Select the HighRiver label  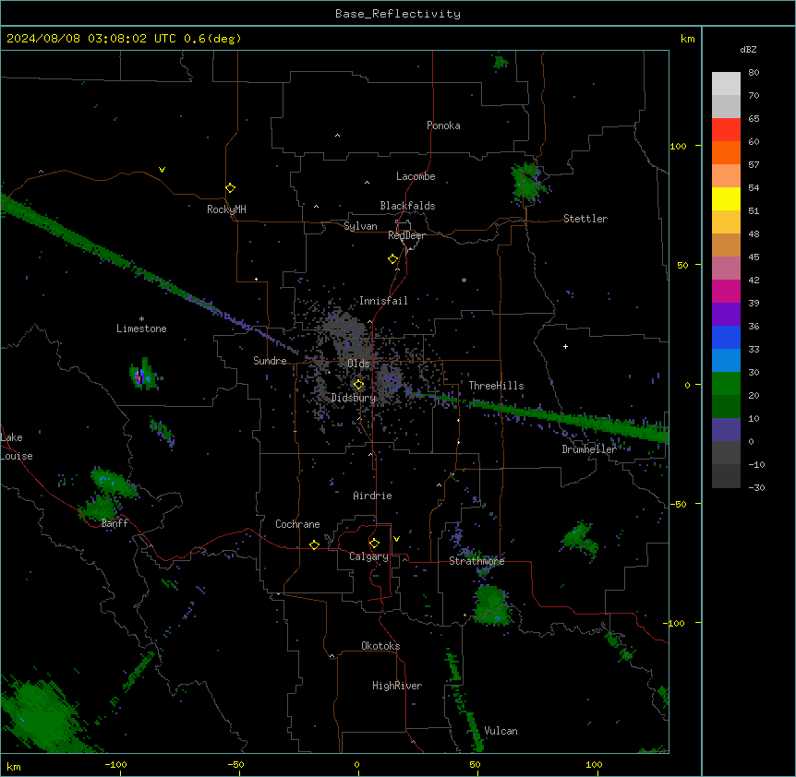point(397,686)
